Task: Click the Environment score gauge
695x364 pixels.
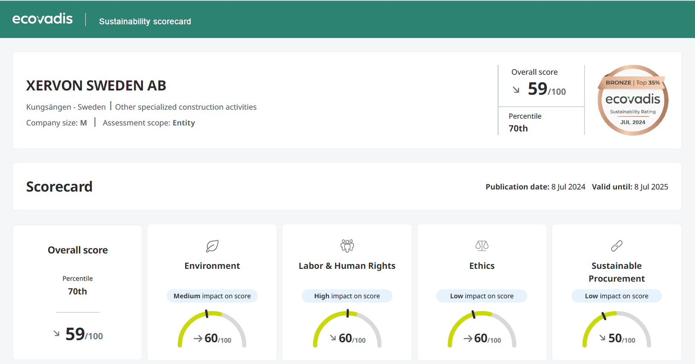Action: (x=212, y=329)
